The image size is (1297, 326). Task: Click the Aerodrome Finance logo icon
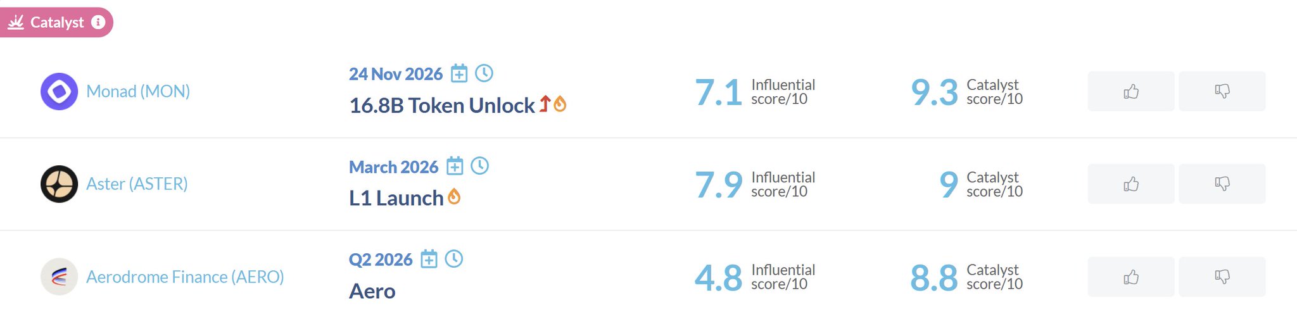tap(59, 277)
